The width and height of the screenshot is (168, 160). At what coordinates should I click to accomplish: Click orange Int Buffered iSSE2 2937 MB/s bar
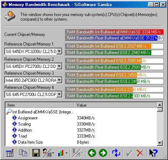(114, 46)
